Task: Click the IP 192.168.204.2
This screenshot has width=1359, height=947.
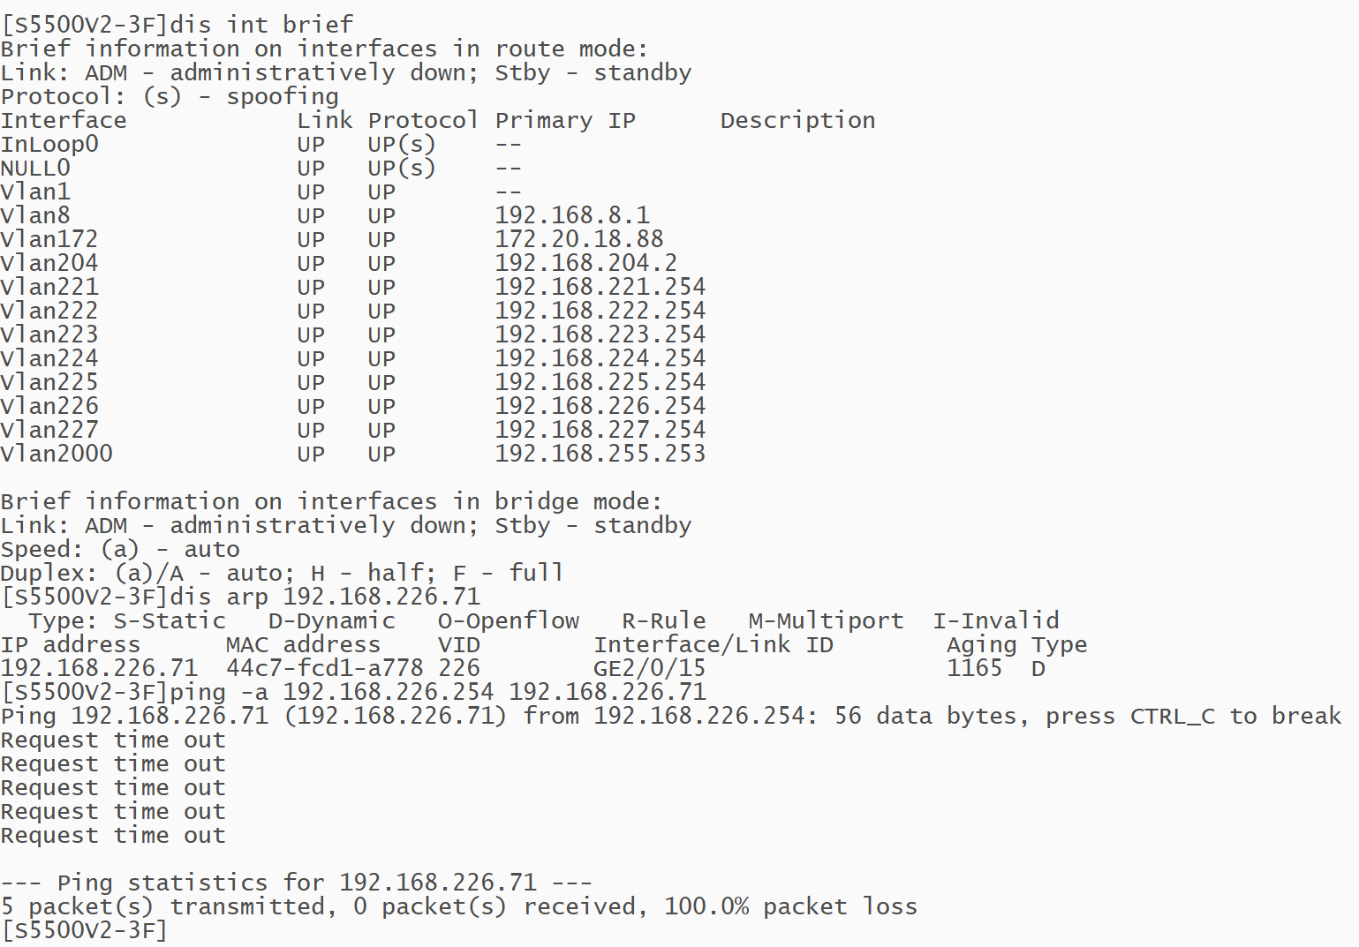Action: (585, 263)
